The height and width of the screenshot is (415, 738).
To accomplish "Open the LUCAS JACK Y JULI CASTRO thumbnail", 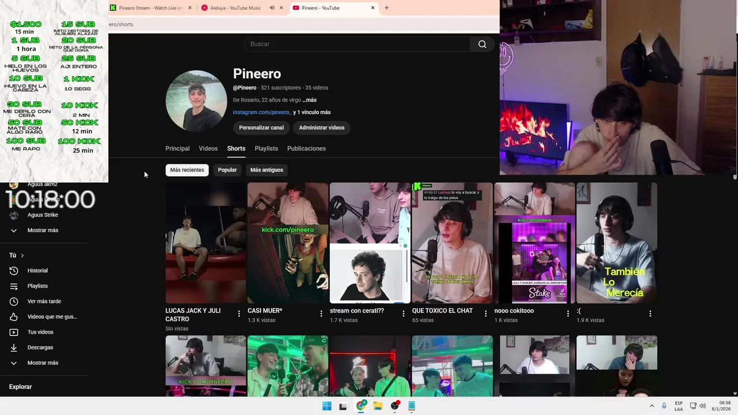I will pyautogui.click(x=206, y=243).
